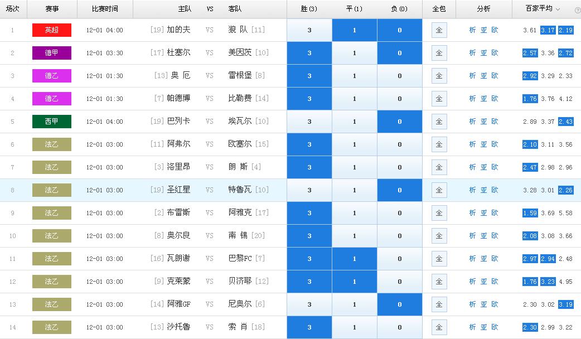Toggle win (3) for 奥厄 vs 雷根堡
Screen dimensions: 581x339
click(309, 76)
